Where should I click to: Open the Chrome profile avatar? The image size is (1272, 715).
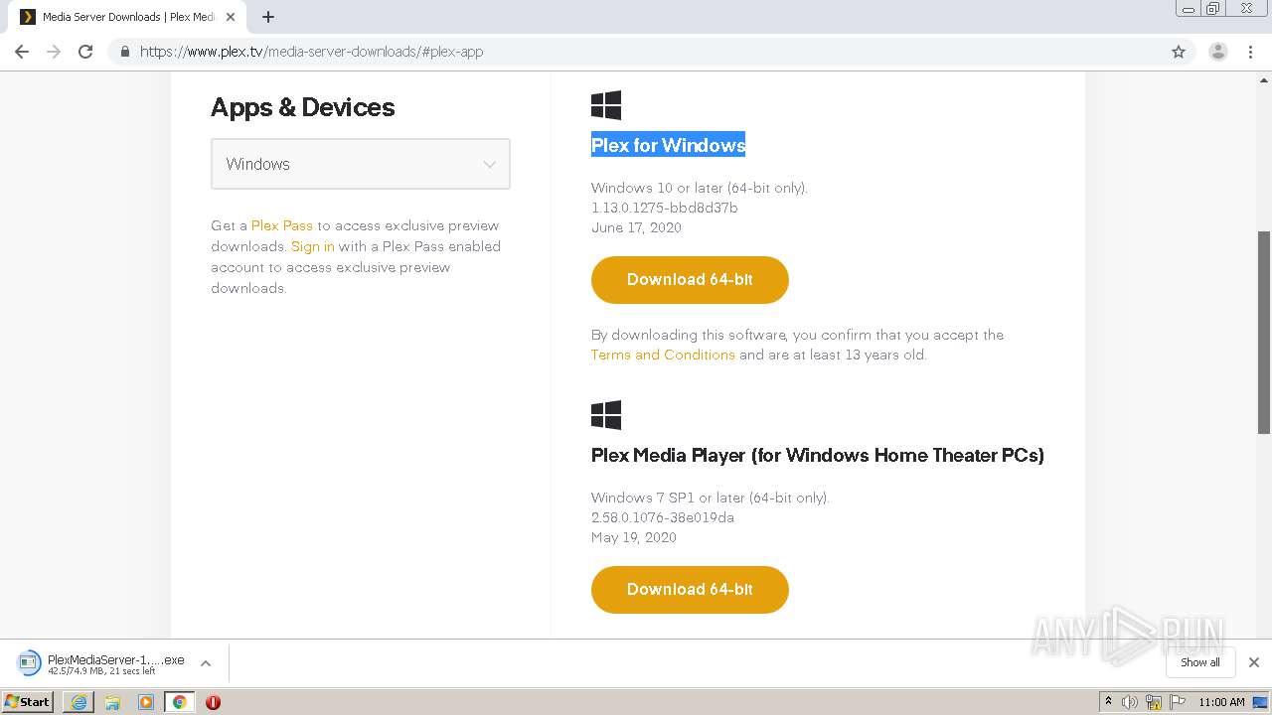(x=1218, y=52)
